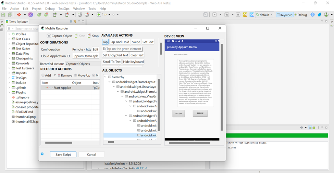The width and height of the screenshot is (334, 173).
Task: Click the user account profile icon
Action: click(326, 15)
